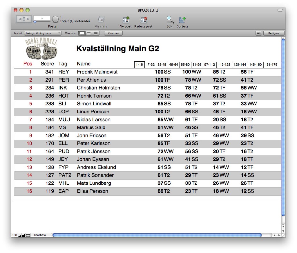The height and width of the screenshot is (253, 297).
Task: Click the horizontal scroll right arrow
Action: 279,235
